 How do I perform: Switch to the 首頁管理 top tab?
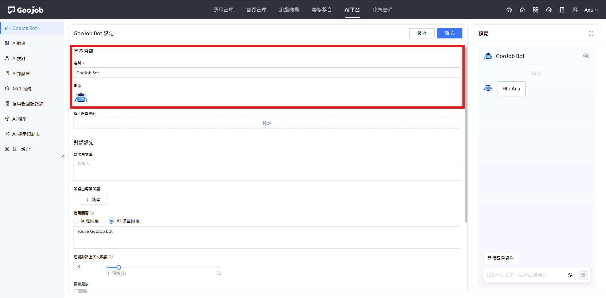pos(256,10)
